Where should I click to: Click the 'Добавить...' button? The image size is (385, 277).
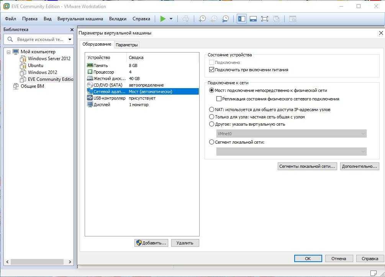pyautogui.click(x=151, y=243)
